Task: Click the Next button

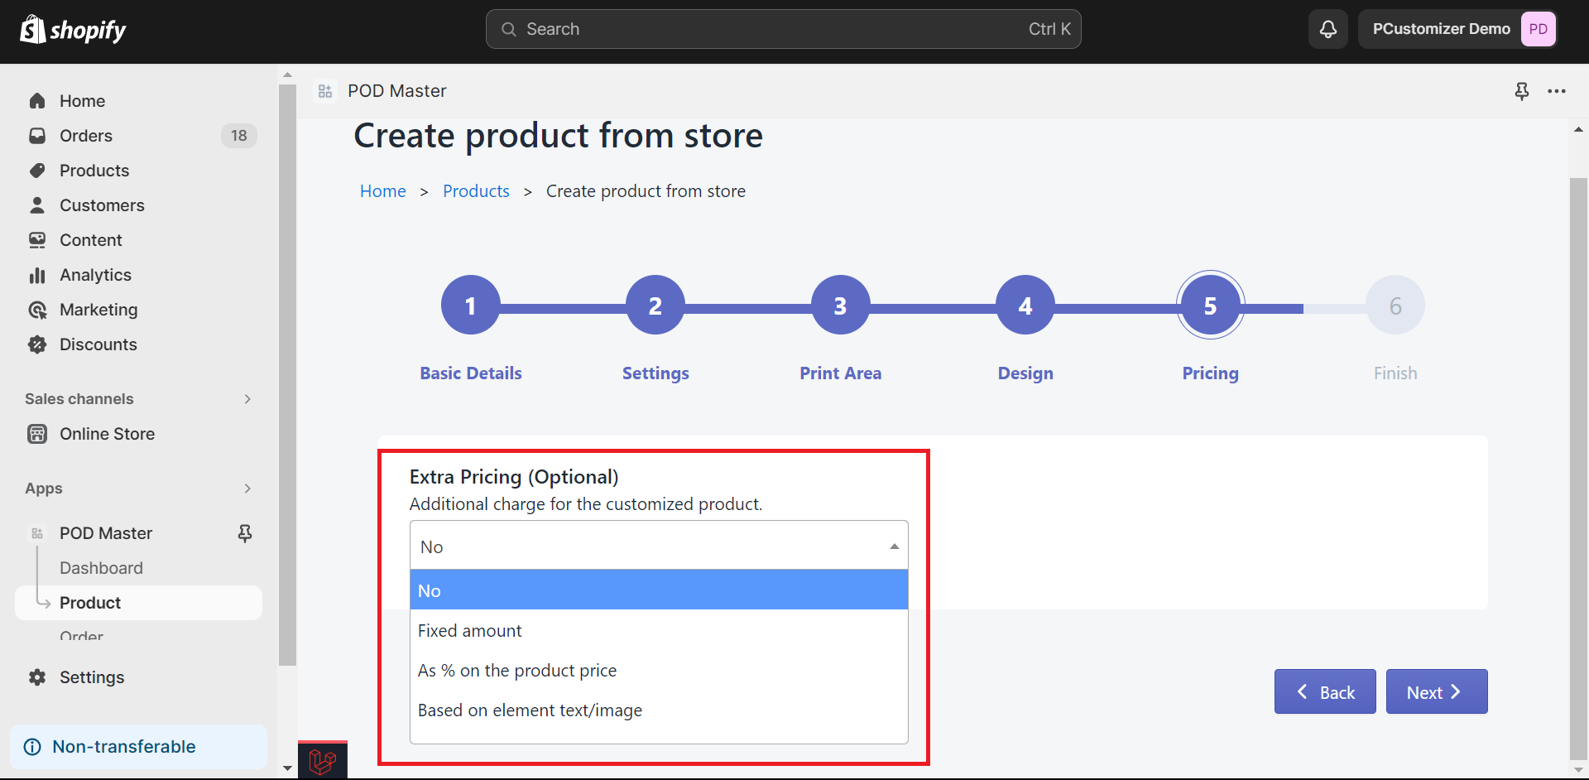Action: [1437, 691]
